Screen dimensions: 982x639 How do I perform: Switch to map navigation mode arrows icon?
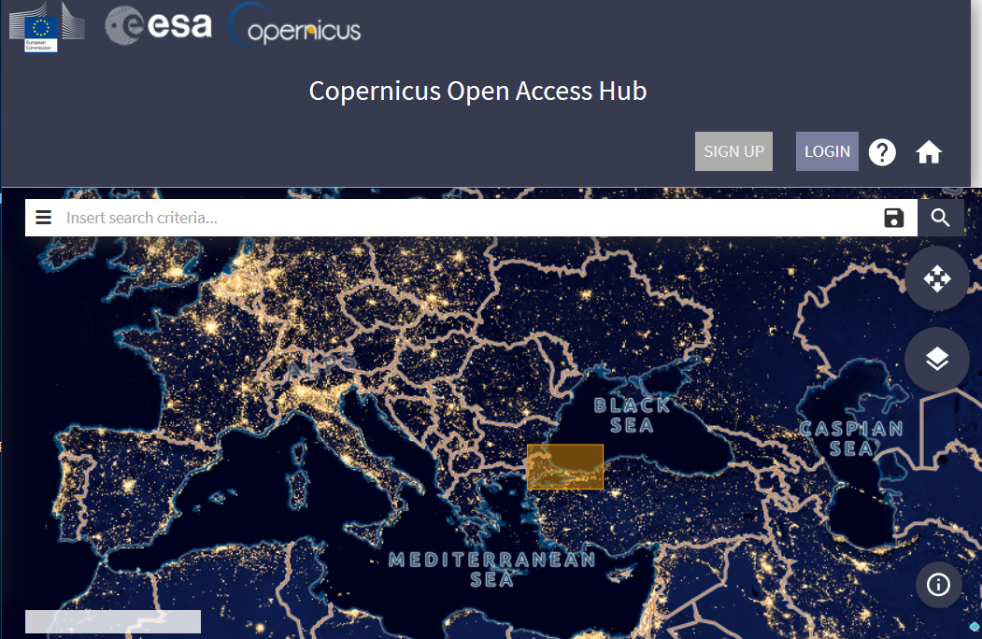(x=937, y=278)
